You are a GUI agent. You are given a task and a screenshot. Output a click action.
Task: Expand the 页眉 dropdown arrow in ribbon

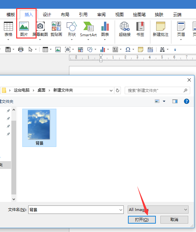pyautogui.click(x=181, y=40)
